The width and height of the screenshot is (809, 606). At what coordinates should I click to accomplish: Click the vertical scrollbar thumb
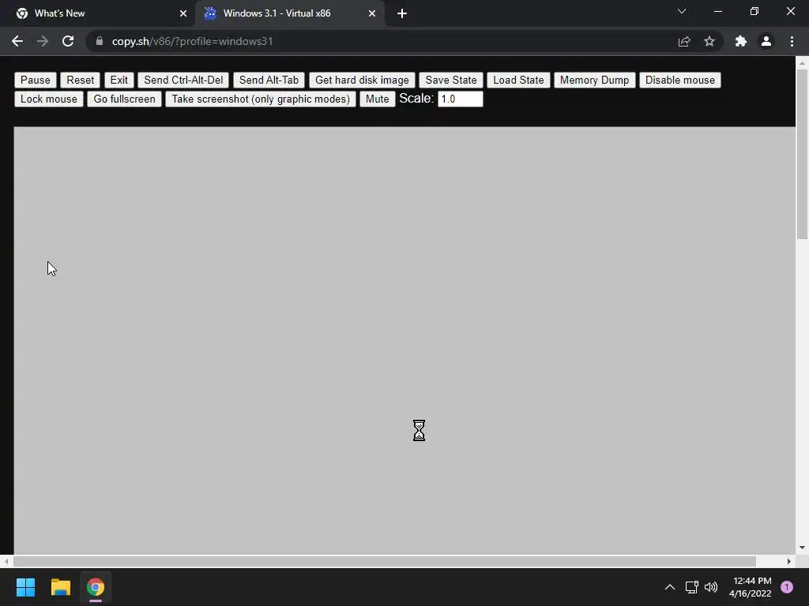[802, 154]
